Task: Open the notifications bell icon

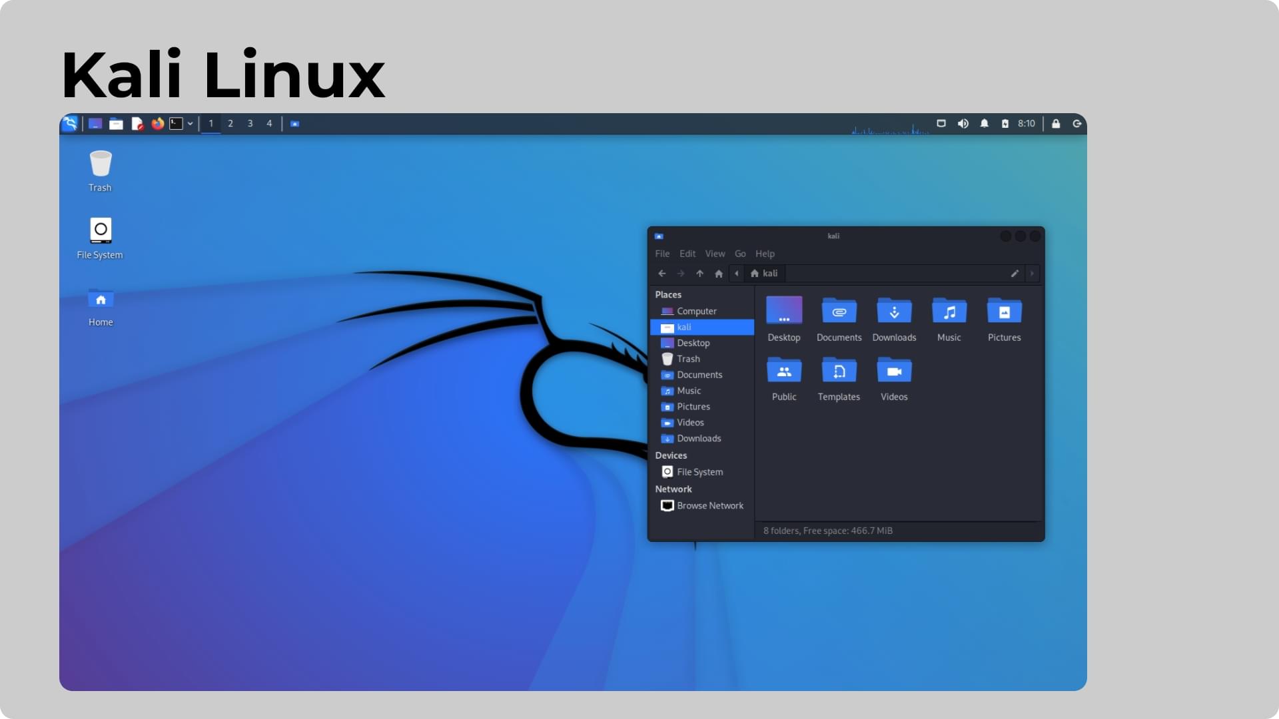Action: click(985, 124)
